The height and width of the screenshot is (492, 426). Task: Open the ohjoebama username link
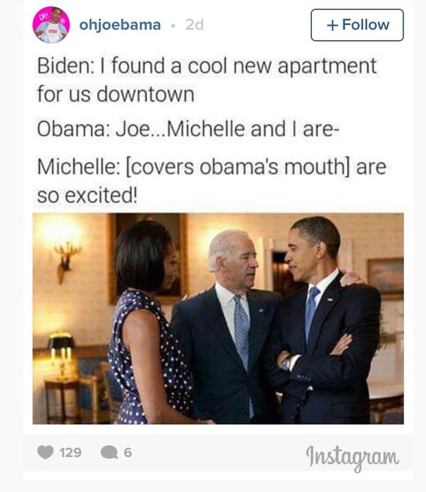pos(120,25)
